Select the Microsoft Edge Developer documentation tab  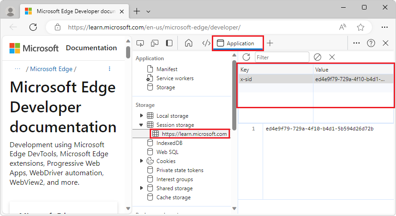(74, 11)
